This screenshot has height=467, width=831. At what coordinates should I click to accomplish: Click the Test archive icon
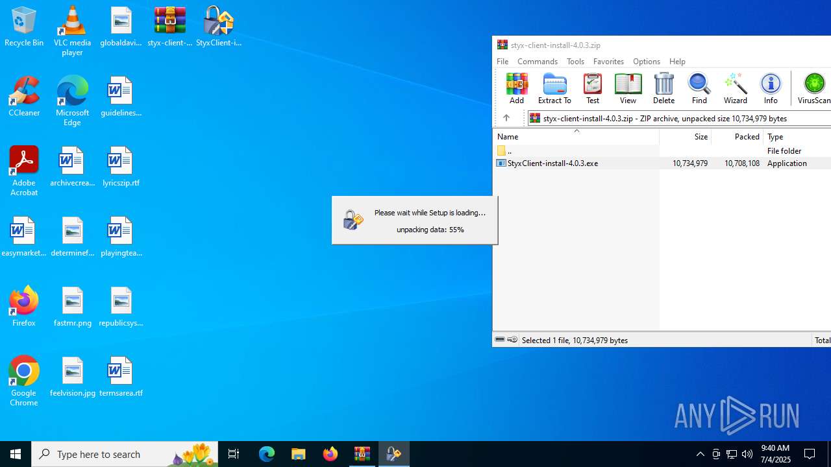(593, 88)
